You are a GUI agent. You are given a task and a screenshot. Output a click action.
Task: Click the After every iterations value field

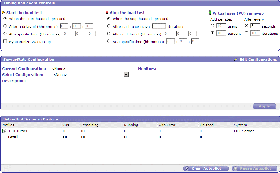tap(255, 33)
